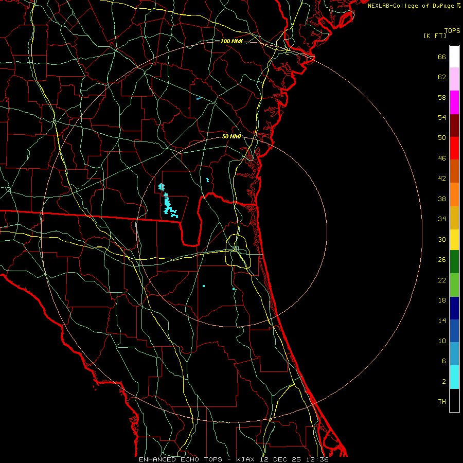Click the legend value "54"

(442, 117)
